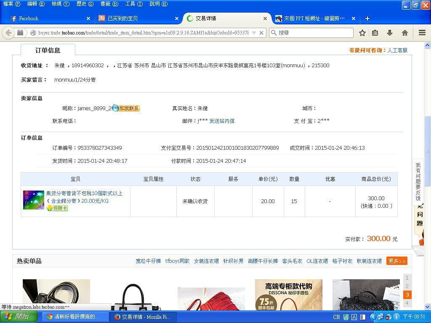Open the 工具 menu
Image resolution: width=431 pixels, height=323 pixels.
134,4
